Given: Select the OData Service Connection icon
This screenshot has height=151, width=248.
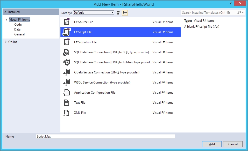Looking at the screenshot, I should tap(67, 72).
